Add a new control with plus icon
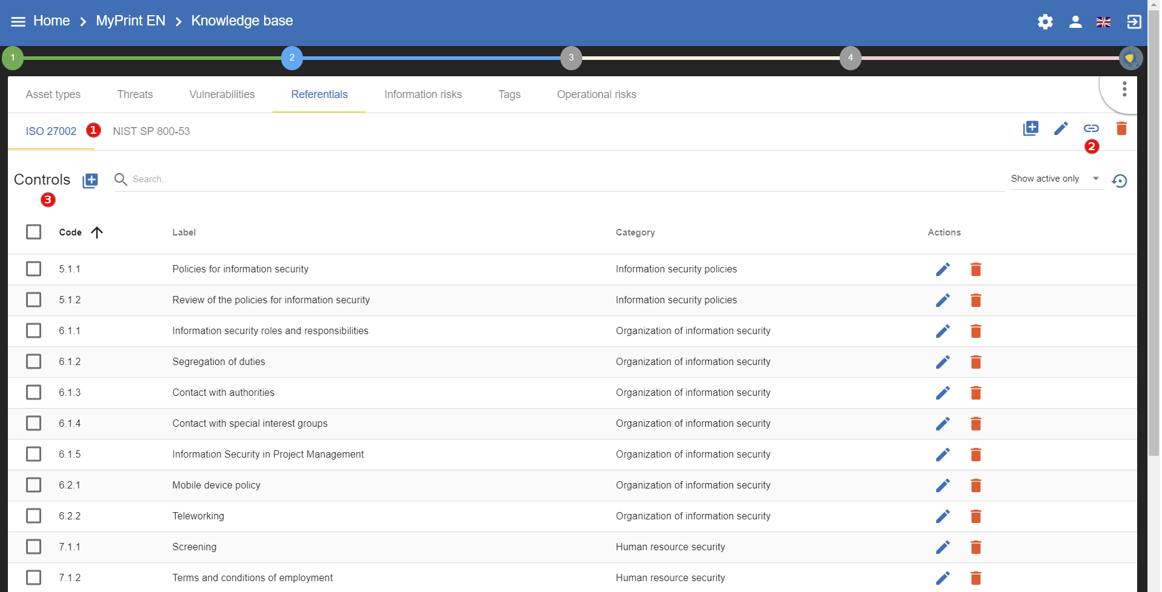1162x592 pixels. 90,180
